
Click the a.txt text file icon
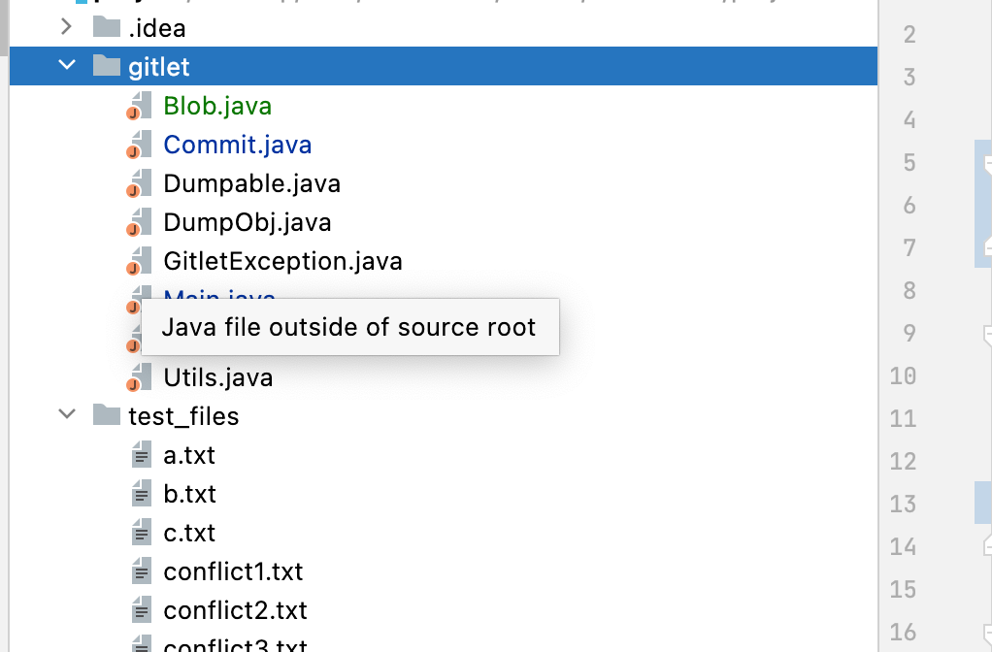[142, 455]
